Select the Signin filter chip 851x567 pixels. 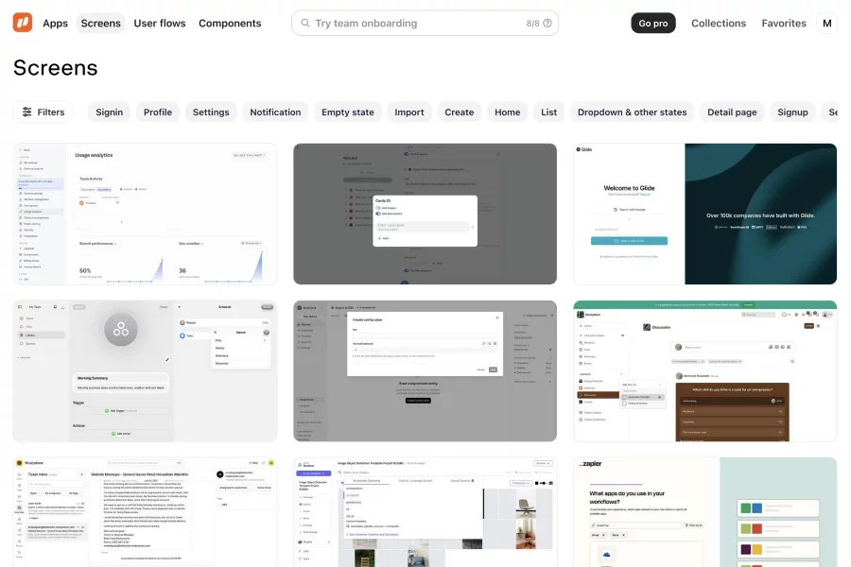[x=110, y=112]
